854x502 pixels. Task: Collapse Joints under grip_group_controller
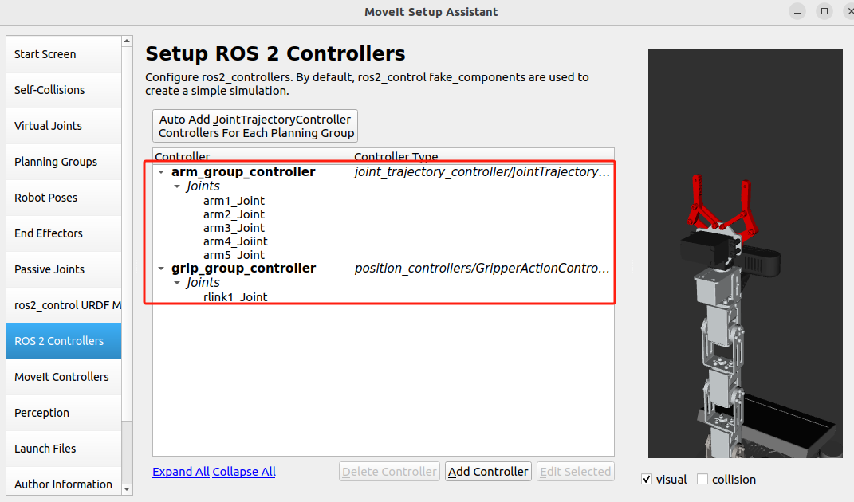[x=177, y=283]
